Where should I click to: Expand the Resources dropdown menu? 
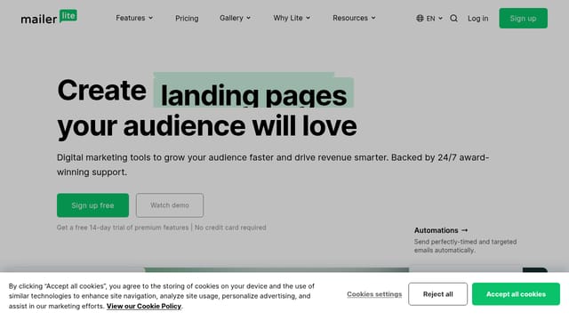(354, 18)
